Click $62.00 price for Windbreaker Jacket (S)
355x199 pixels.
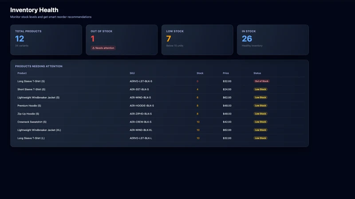(x=227, y=97)
